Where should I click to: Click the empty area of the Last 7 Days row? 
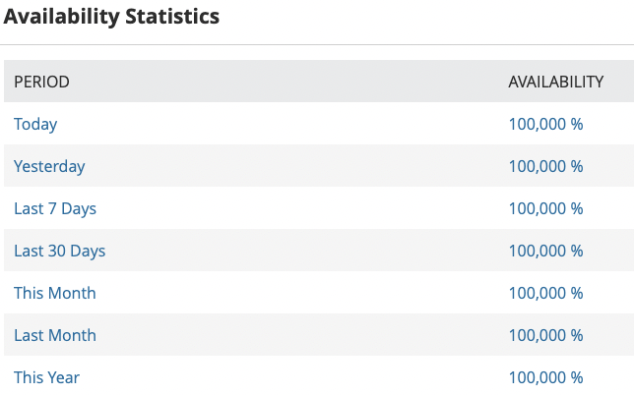tap(302, 208)
